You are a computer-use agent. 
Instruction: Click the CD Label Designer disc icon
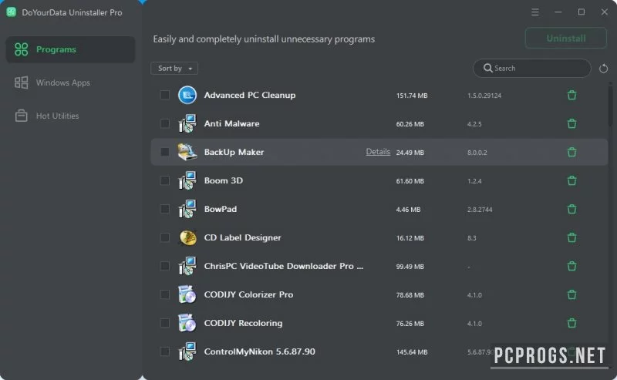pyautogui.click(x=187, y=237)
